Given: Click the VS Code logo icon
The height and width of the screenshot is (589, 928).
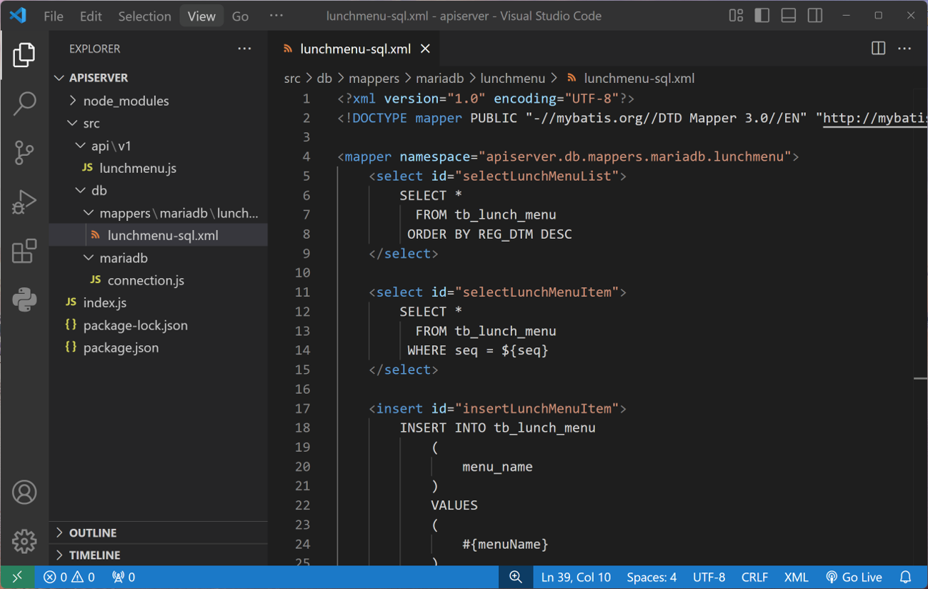Looking at the screenshot, I should coord(18,15).
